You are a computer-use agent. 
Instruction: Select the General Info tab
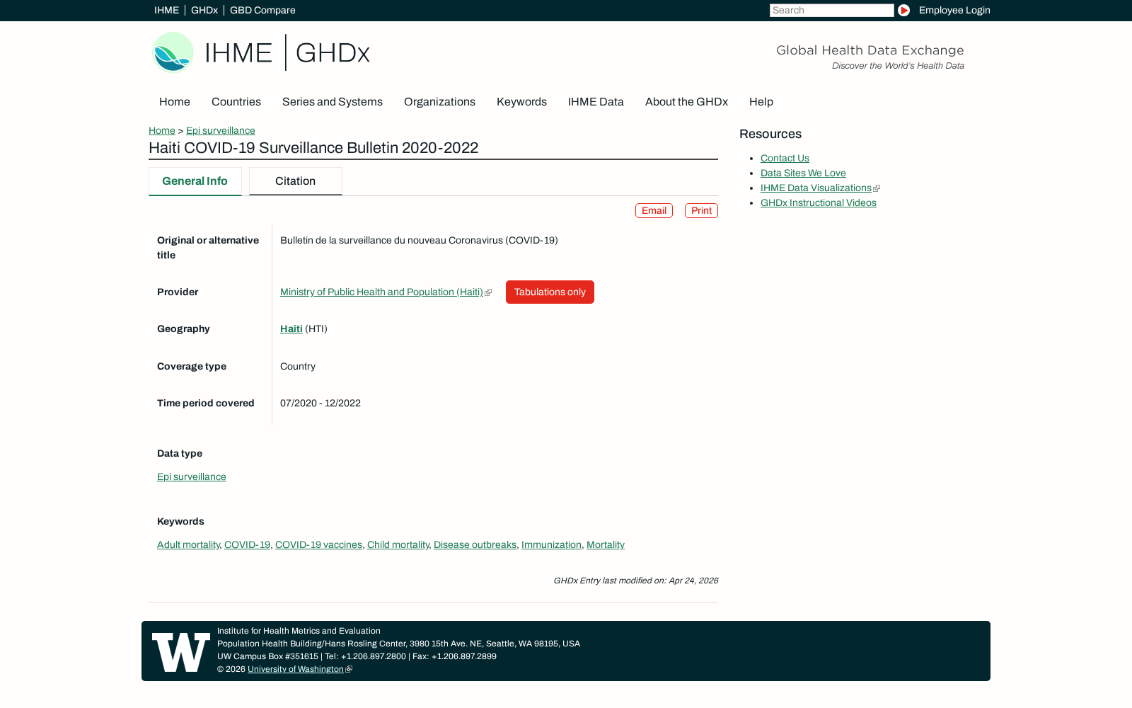click(195, 181)
